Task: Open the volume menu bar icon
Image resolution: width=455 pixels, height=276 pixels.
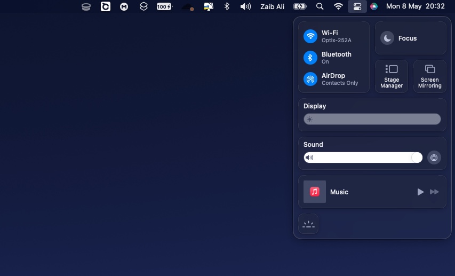Action: (x=245, y=6)
